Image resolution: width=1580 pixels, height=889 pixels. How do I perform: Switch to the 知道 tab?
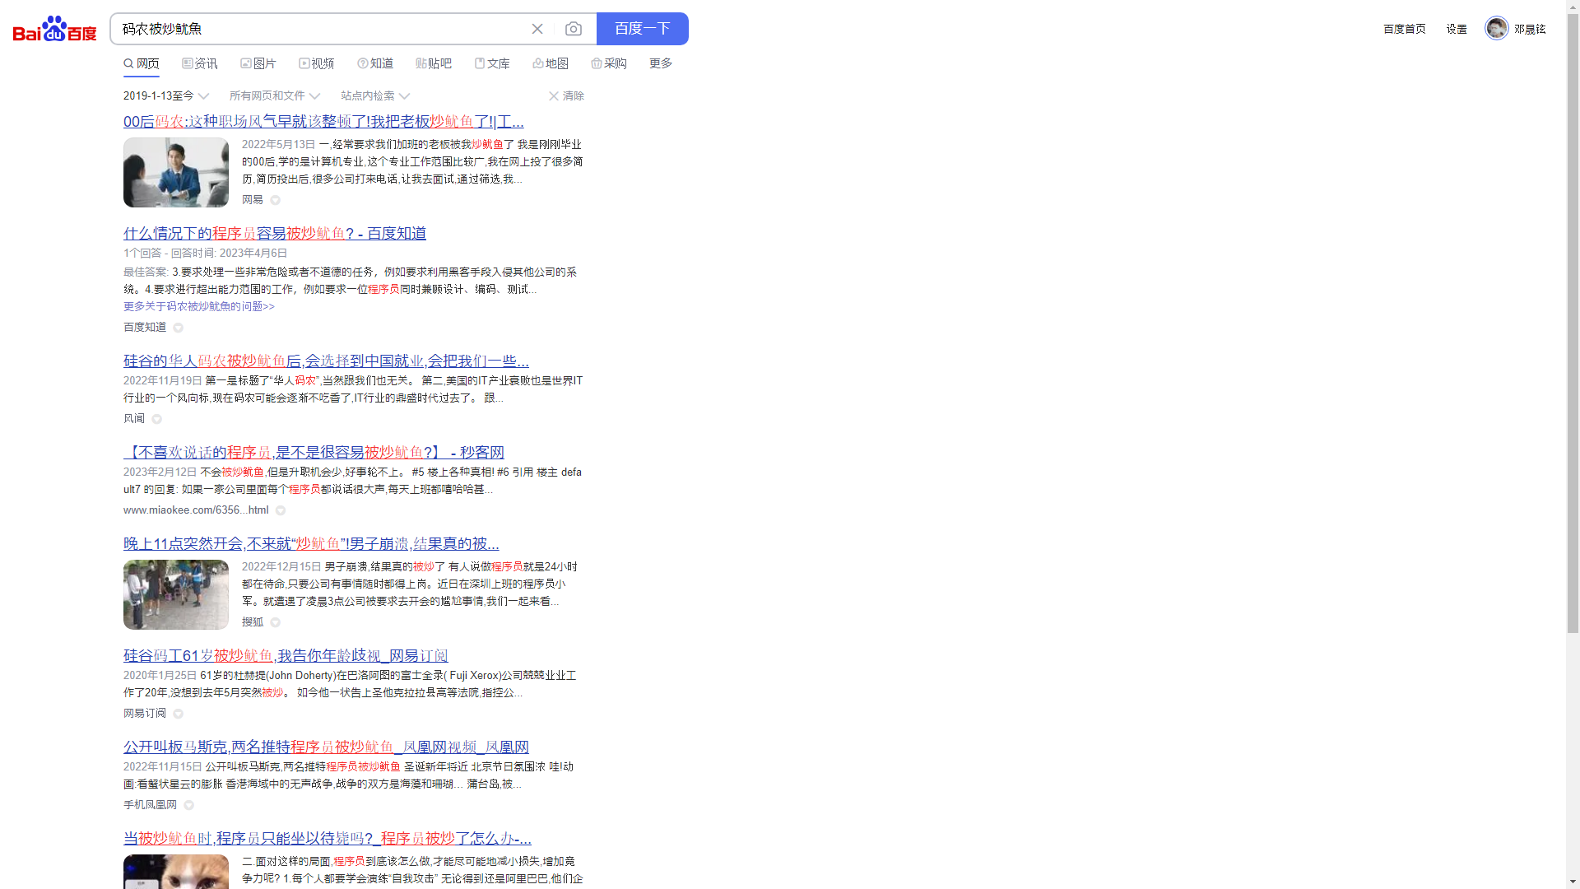[x=375, y=63]
